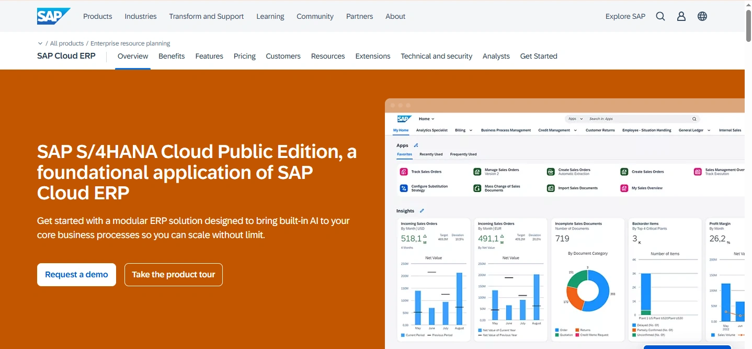Open the Products menu
Viewport: 752px width, 349px height.
coord(98,16)
